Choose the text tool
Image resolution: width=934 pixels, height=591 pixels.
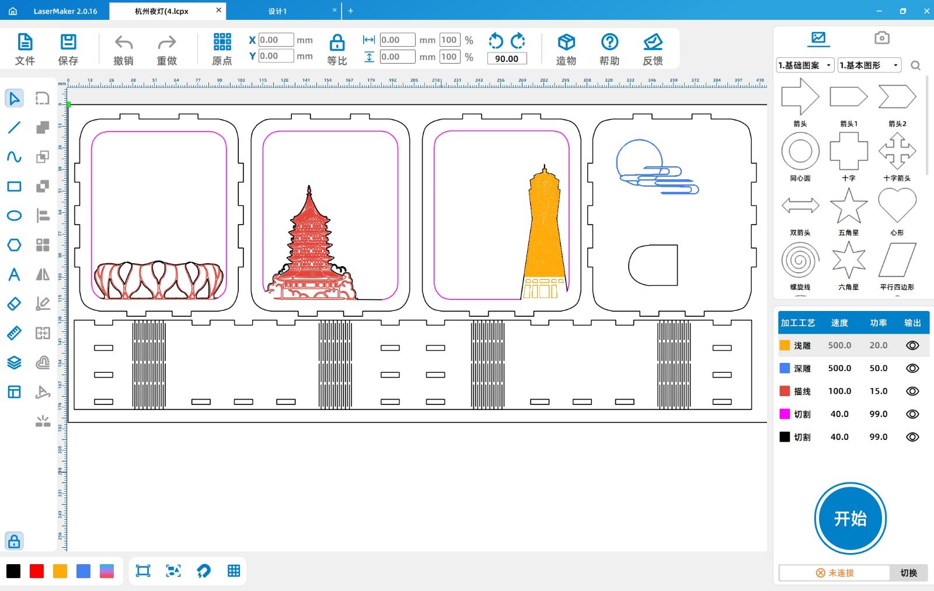coord(14,275)
